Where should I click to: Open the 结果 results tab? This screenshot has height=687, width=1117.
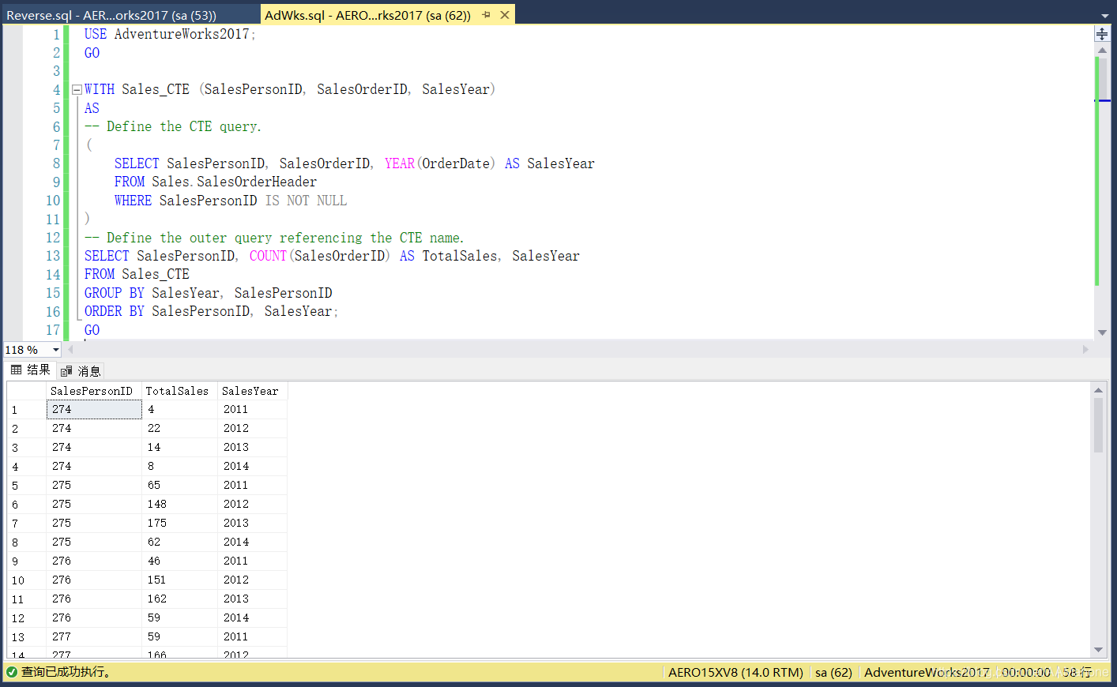pos(31,370)
